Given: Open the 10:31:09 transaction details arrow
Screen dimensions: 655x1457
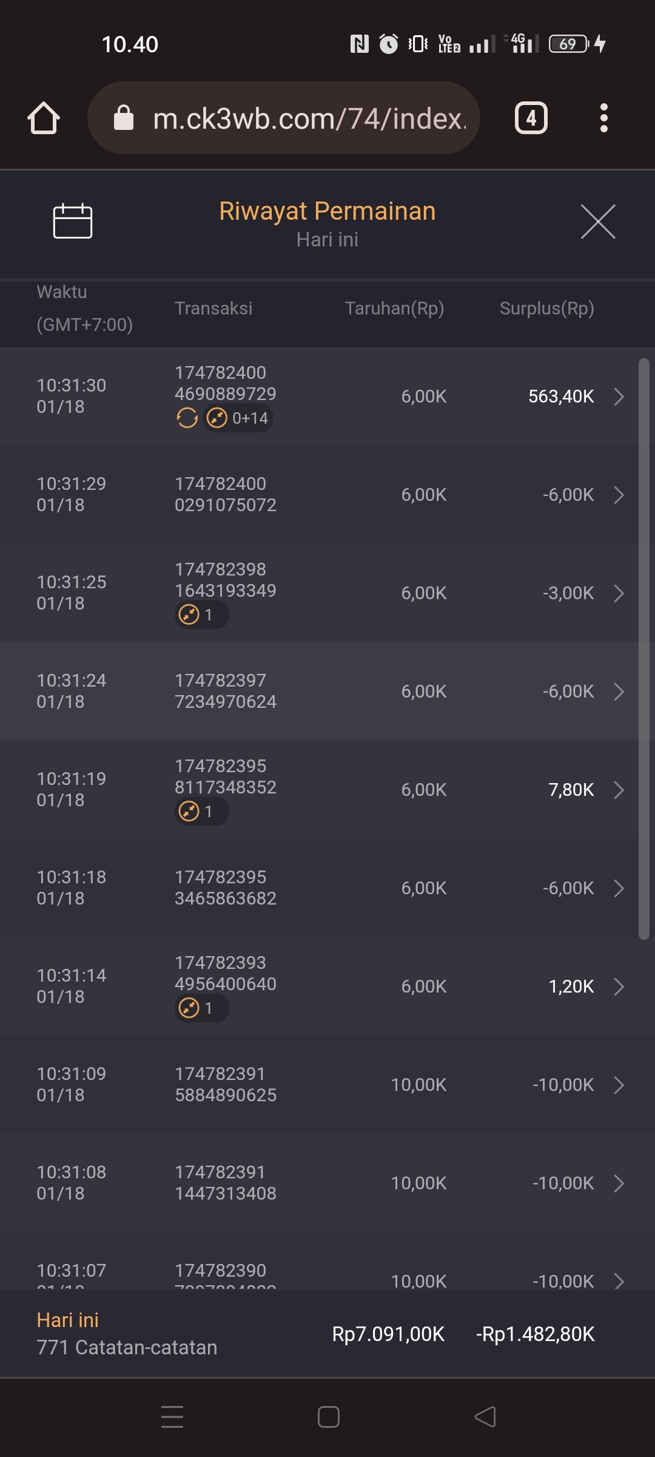Looking at the screenshot, I should [619, 1085].
